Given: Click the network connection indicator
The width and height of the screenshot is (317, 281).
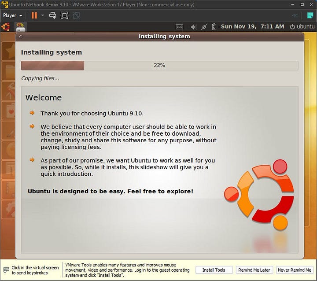Looking at the screenshot, I should click(204, 27).
